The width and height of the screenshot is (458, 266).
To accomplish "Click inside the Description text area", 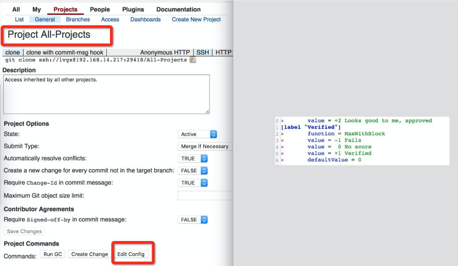I will click(x=106, y=94).
